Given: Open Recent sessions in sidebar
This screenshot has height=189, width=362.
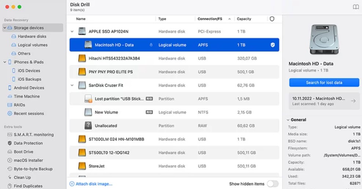Looking at the screenshot, I should tap(29, 114).
